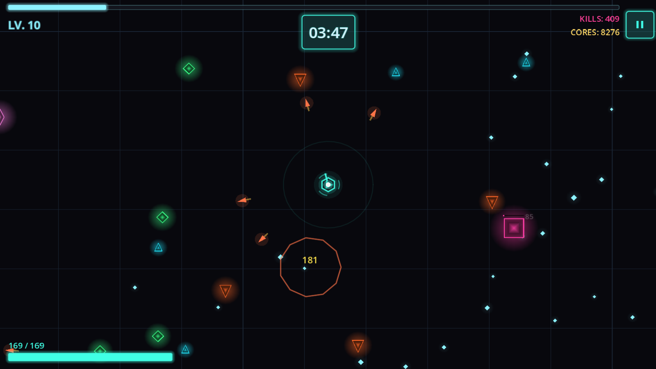Pause the game with the pause button
The image size is (656, 369).
640,25
